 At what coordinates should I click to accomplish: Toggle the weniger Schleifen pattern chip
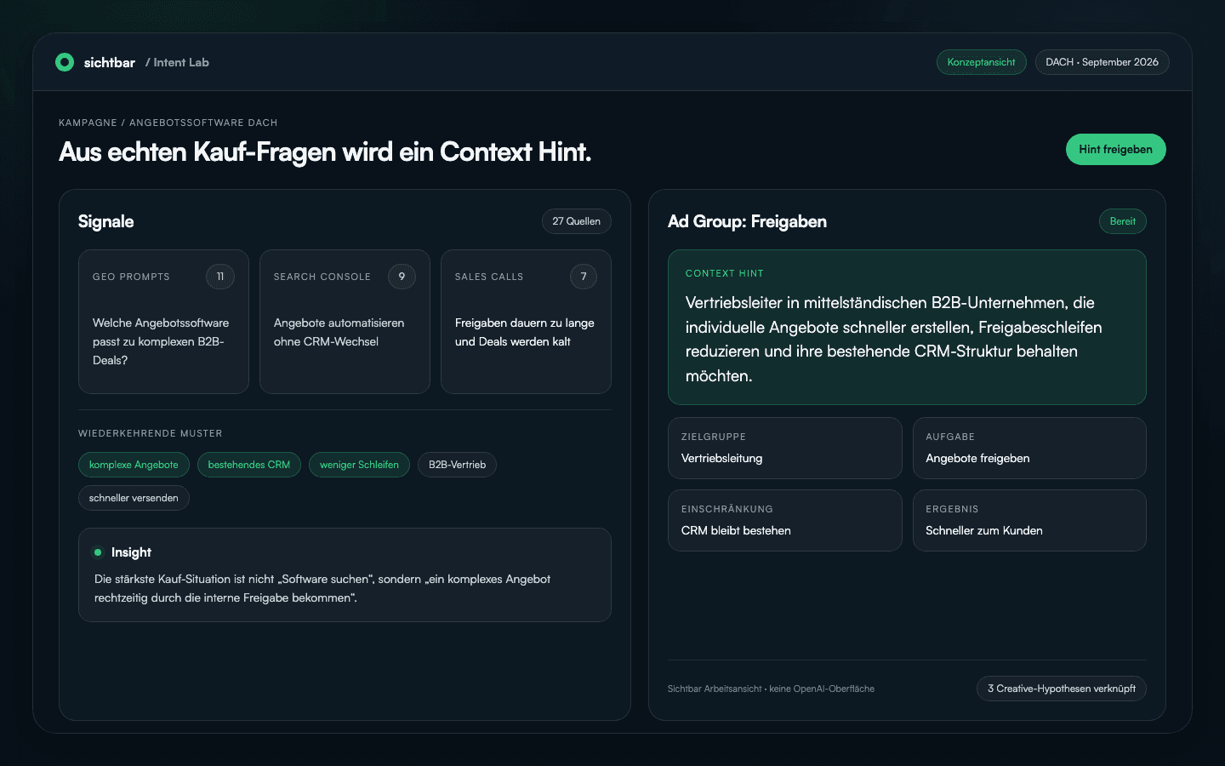pos(359,465)
